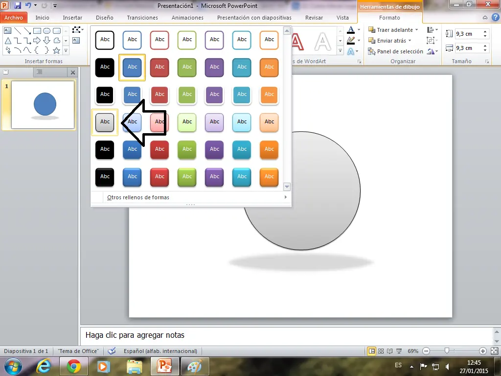
Task: Open PowerPoint Help question mark
Action: pyautogui.click(x=495, y=18)
